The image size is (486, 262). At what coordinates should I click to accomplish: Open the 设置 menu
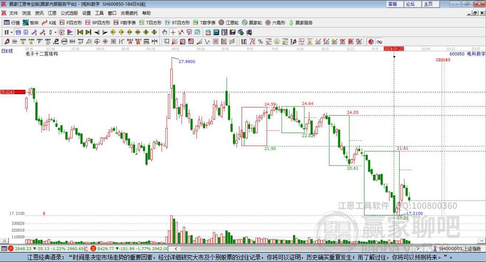click(x=86, y=13)
